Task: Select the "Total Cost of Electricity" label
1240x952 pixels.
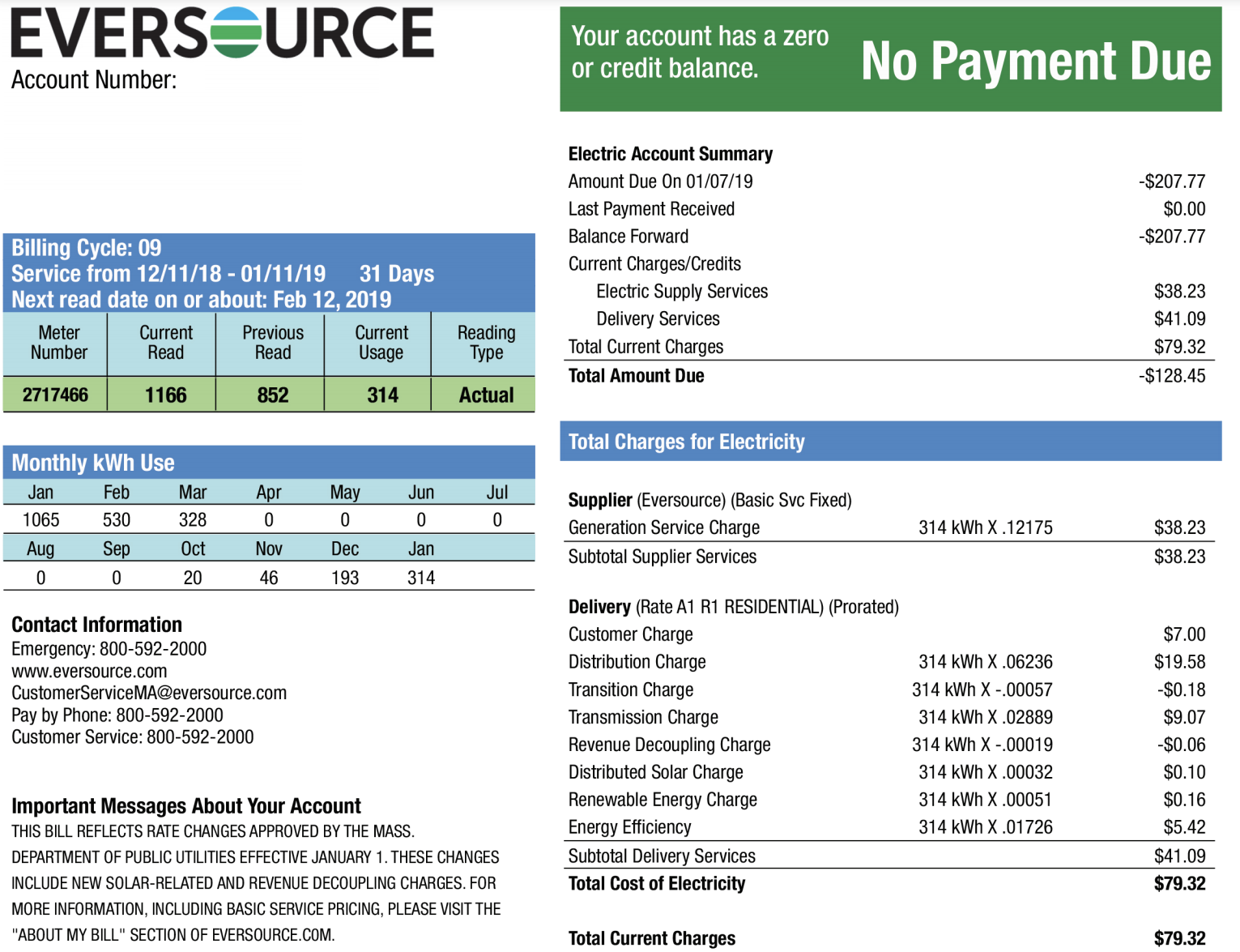Action: click(657, 885)
